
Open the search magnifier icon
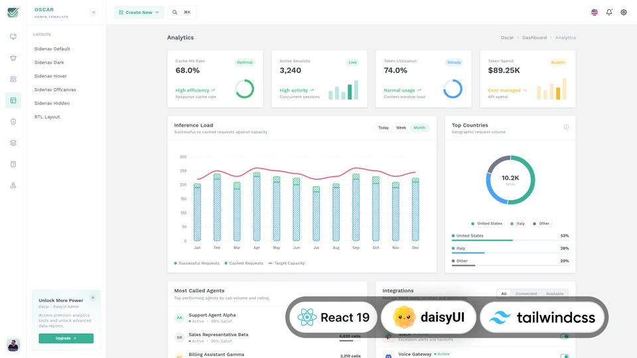click(175, 12)
